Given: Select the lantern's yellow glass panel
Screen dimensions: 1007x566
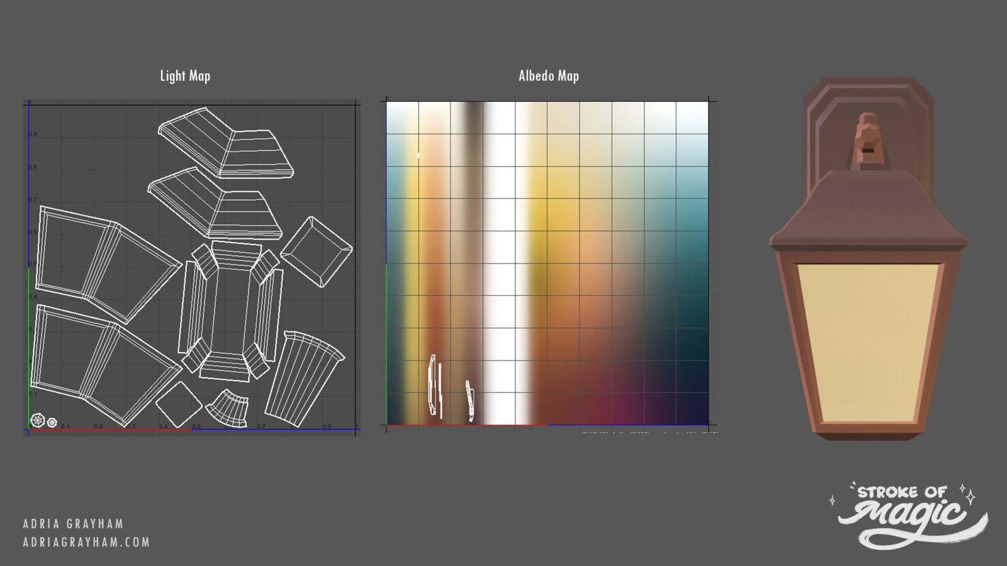Looking at the screenshot, I should tap(868, 343).
